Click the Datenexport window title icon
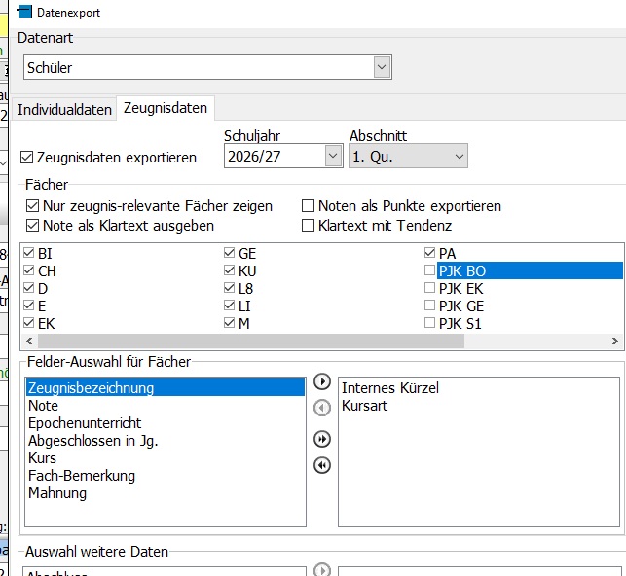This screenshot has height=576, width=626. (24, 11)
